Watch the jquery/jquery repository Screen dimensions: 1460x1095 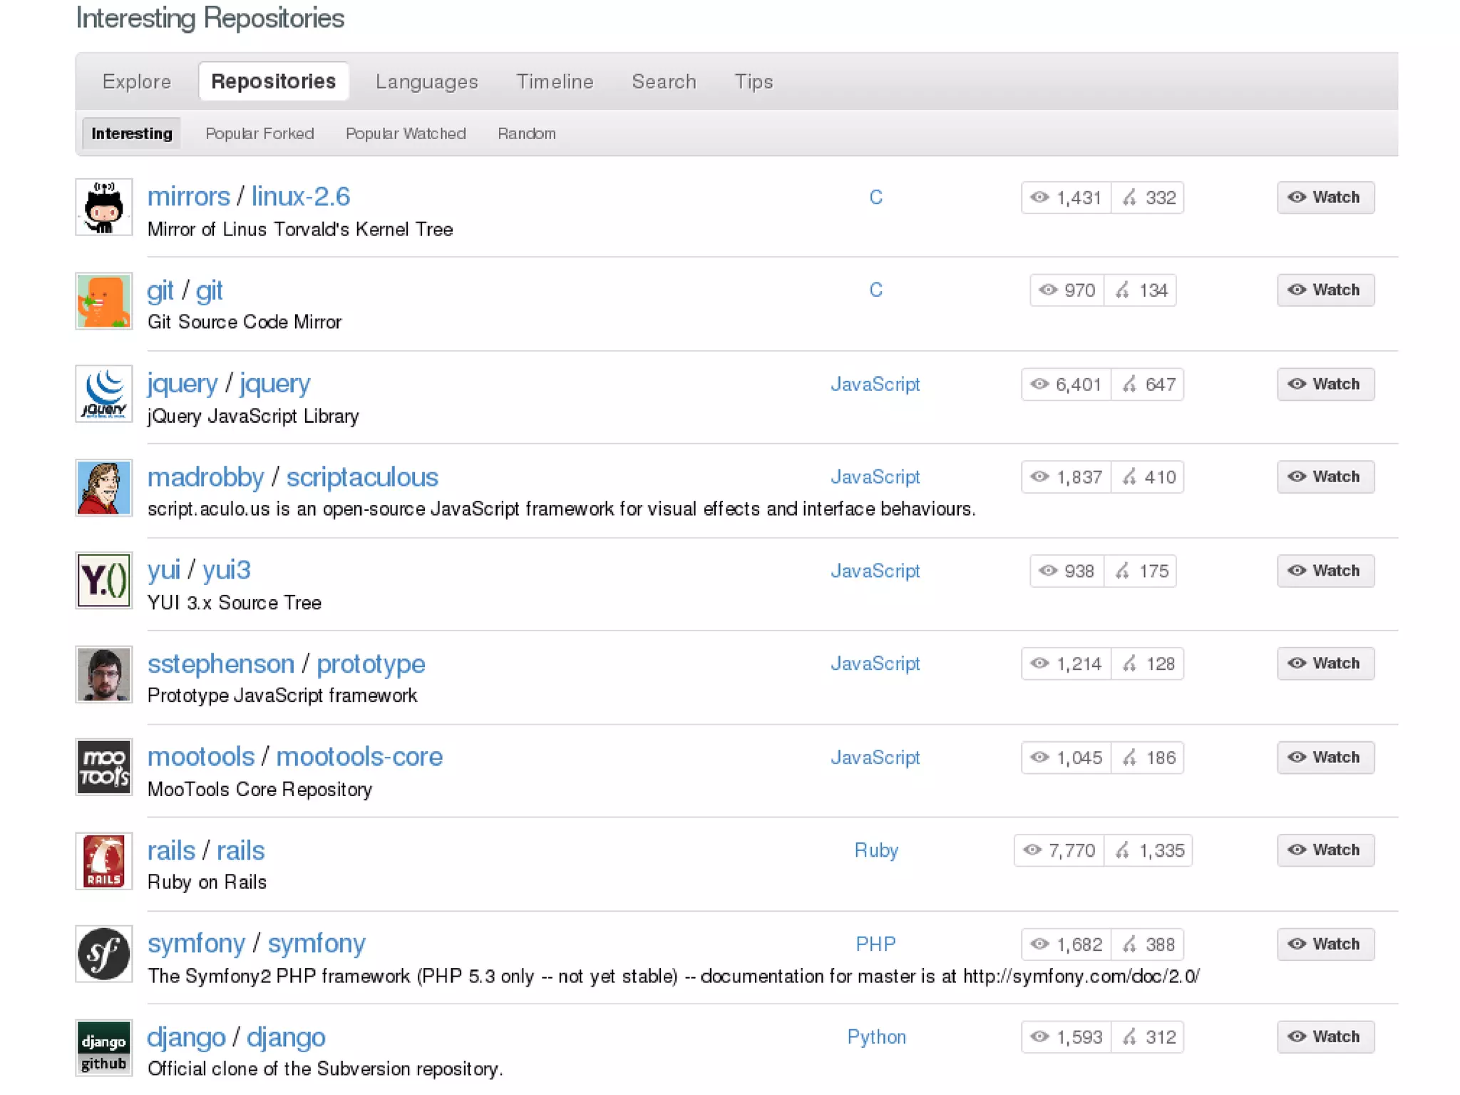(x=1325, y=384)
